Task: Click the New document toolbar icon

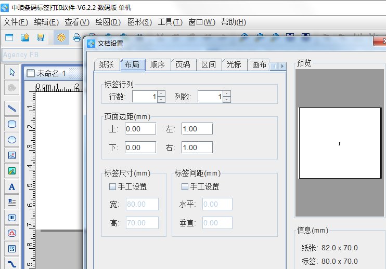Action: (9, 37)
